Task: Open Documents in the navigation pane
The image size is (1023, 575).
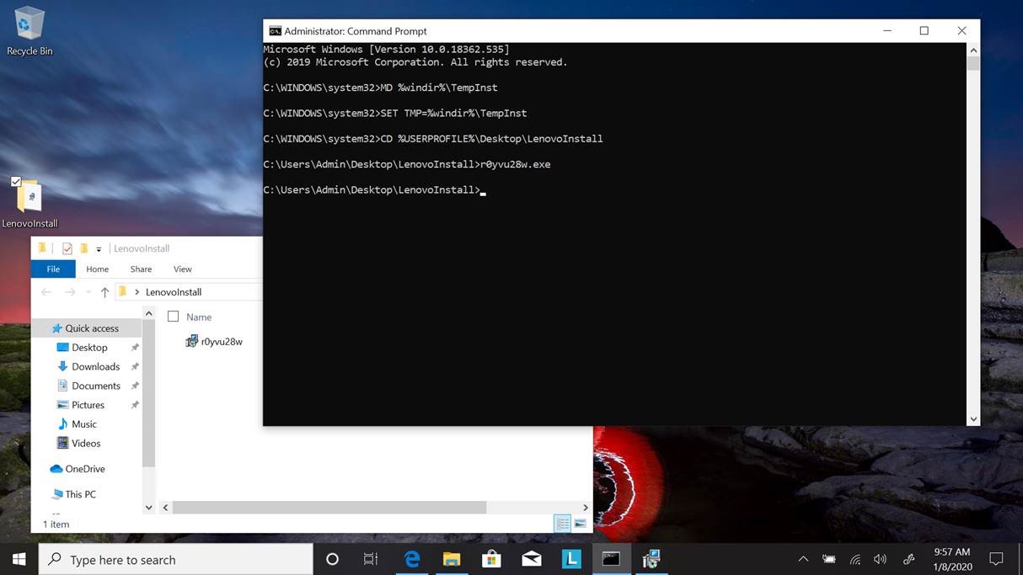Action: coord(95,386)
